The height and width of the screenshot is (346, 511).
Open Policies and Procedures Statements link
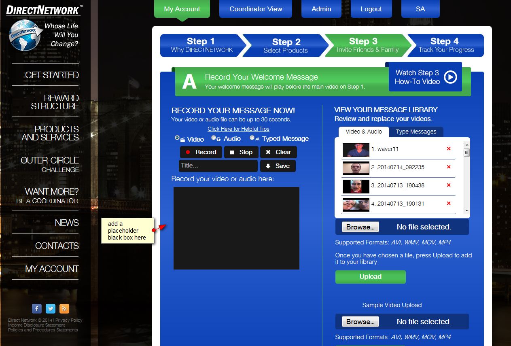pos(43,330)
